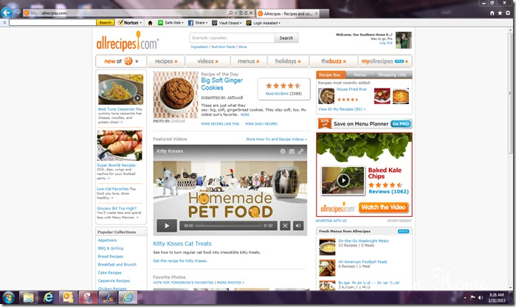Screen dimensions: 516x307
Task: Open the address bar search dropdown arrow
Action: 235,13
